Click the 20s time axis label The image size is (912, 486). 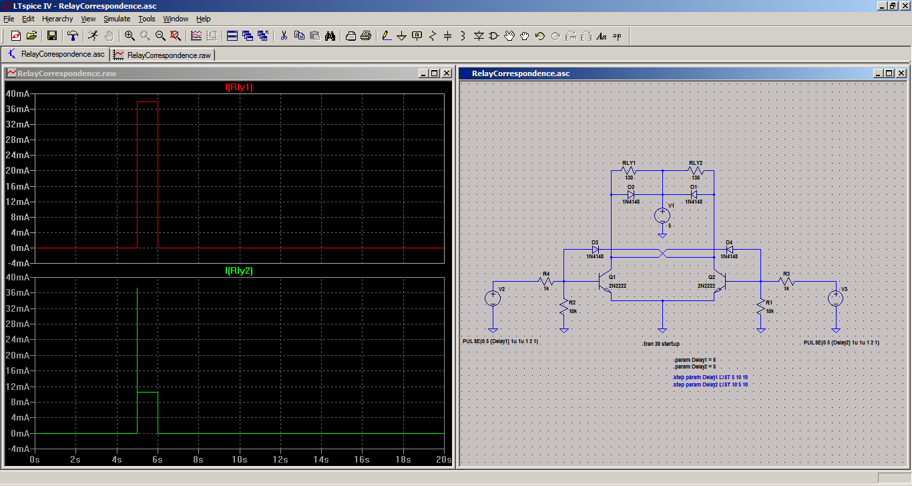(x=445, y=460)
